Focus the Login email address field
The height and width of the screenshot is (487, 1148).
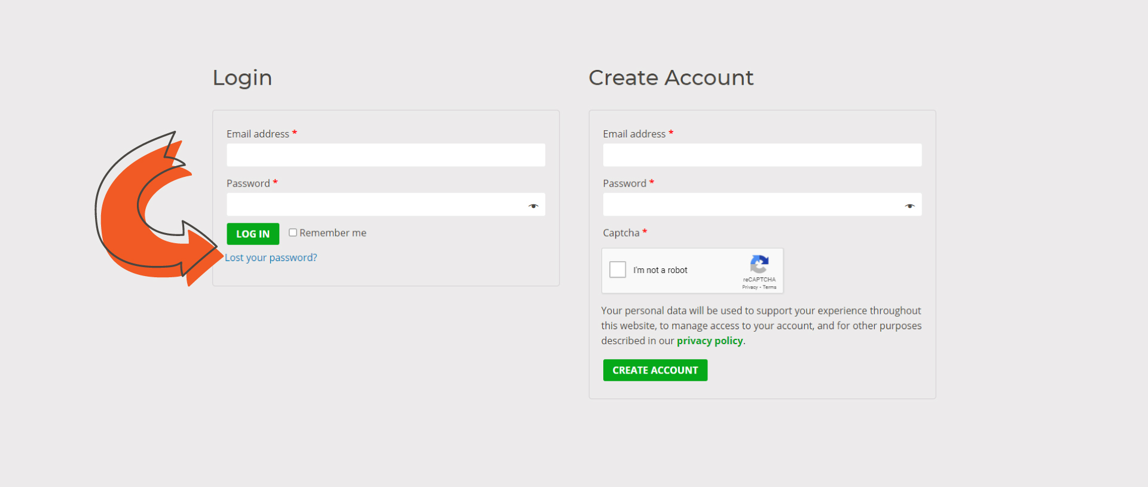point(386,155)
